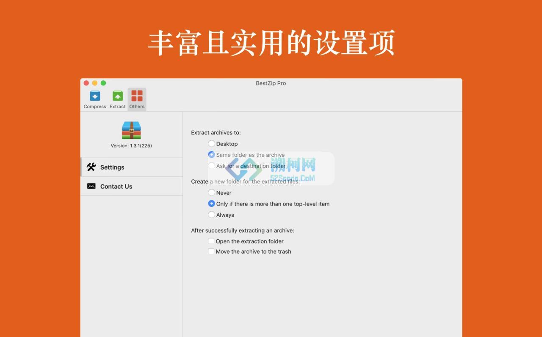The width and height of the screenshot is (542, 337).
Task: Open Settings in the sidebar
Action: point(131,167)
